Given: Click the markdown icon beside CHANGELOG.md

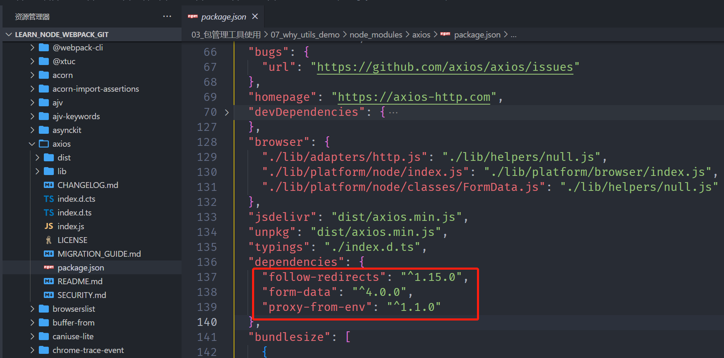Looking at the screenshot, I should tap(49, 185).
